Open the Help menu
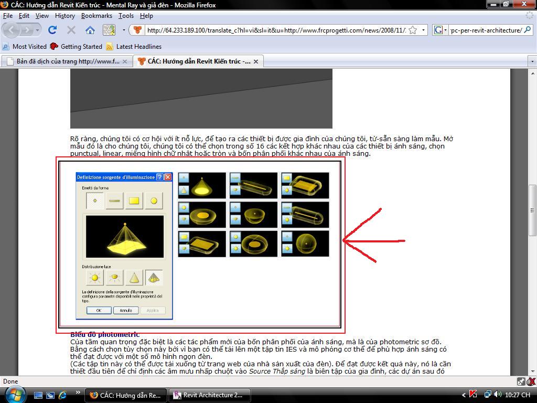Image resolution: width=537 pixels, height=403 pixels. [146, 16]
